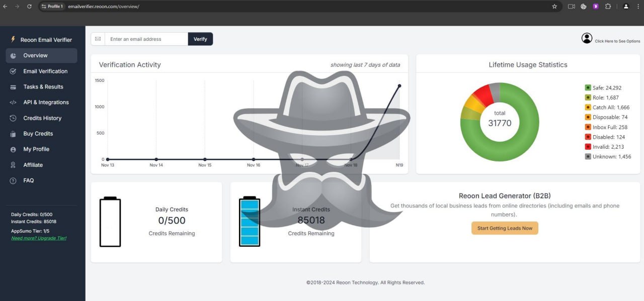Click the copyright '©2018-2024 Reoon Technology' footer
644x301 pixels.
point(365,282)
